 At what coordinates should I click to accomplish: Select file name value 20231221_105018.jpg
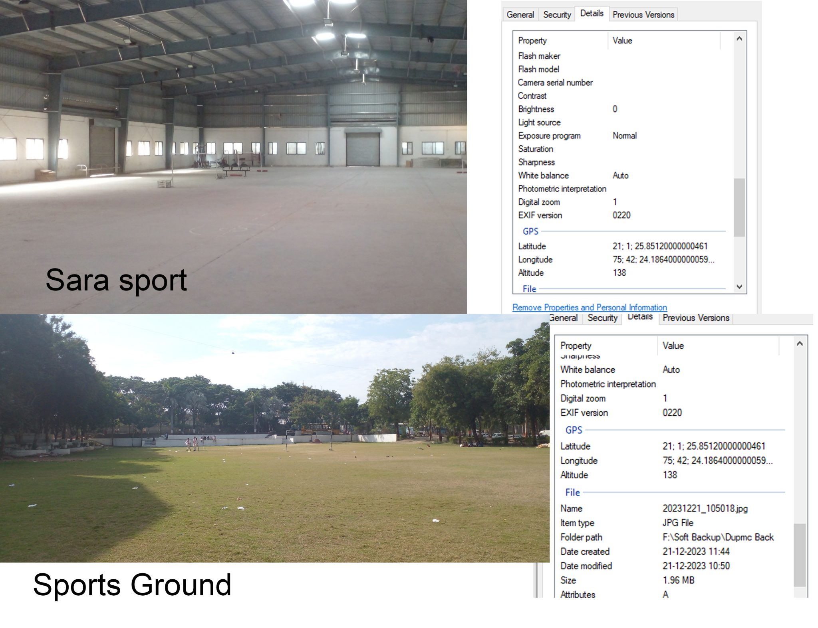click(x=705, y=508)
